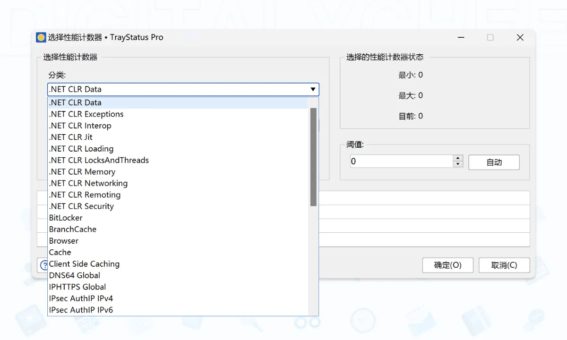Screen dimensions: 567x340
Task: Cancel with the 取消(C) button
Action: coord(504,265)
